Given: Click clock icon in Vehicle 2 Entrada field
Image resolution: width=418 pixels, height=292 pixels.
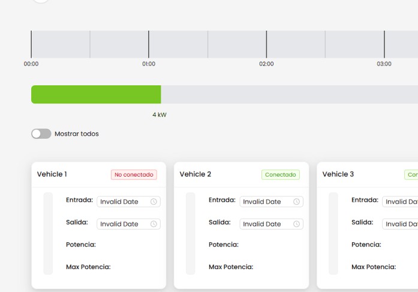Looking at the screenshot, I should pyautogui.click(x=296, y=202).
